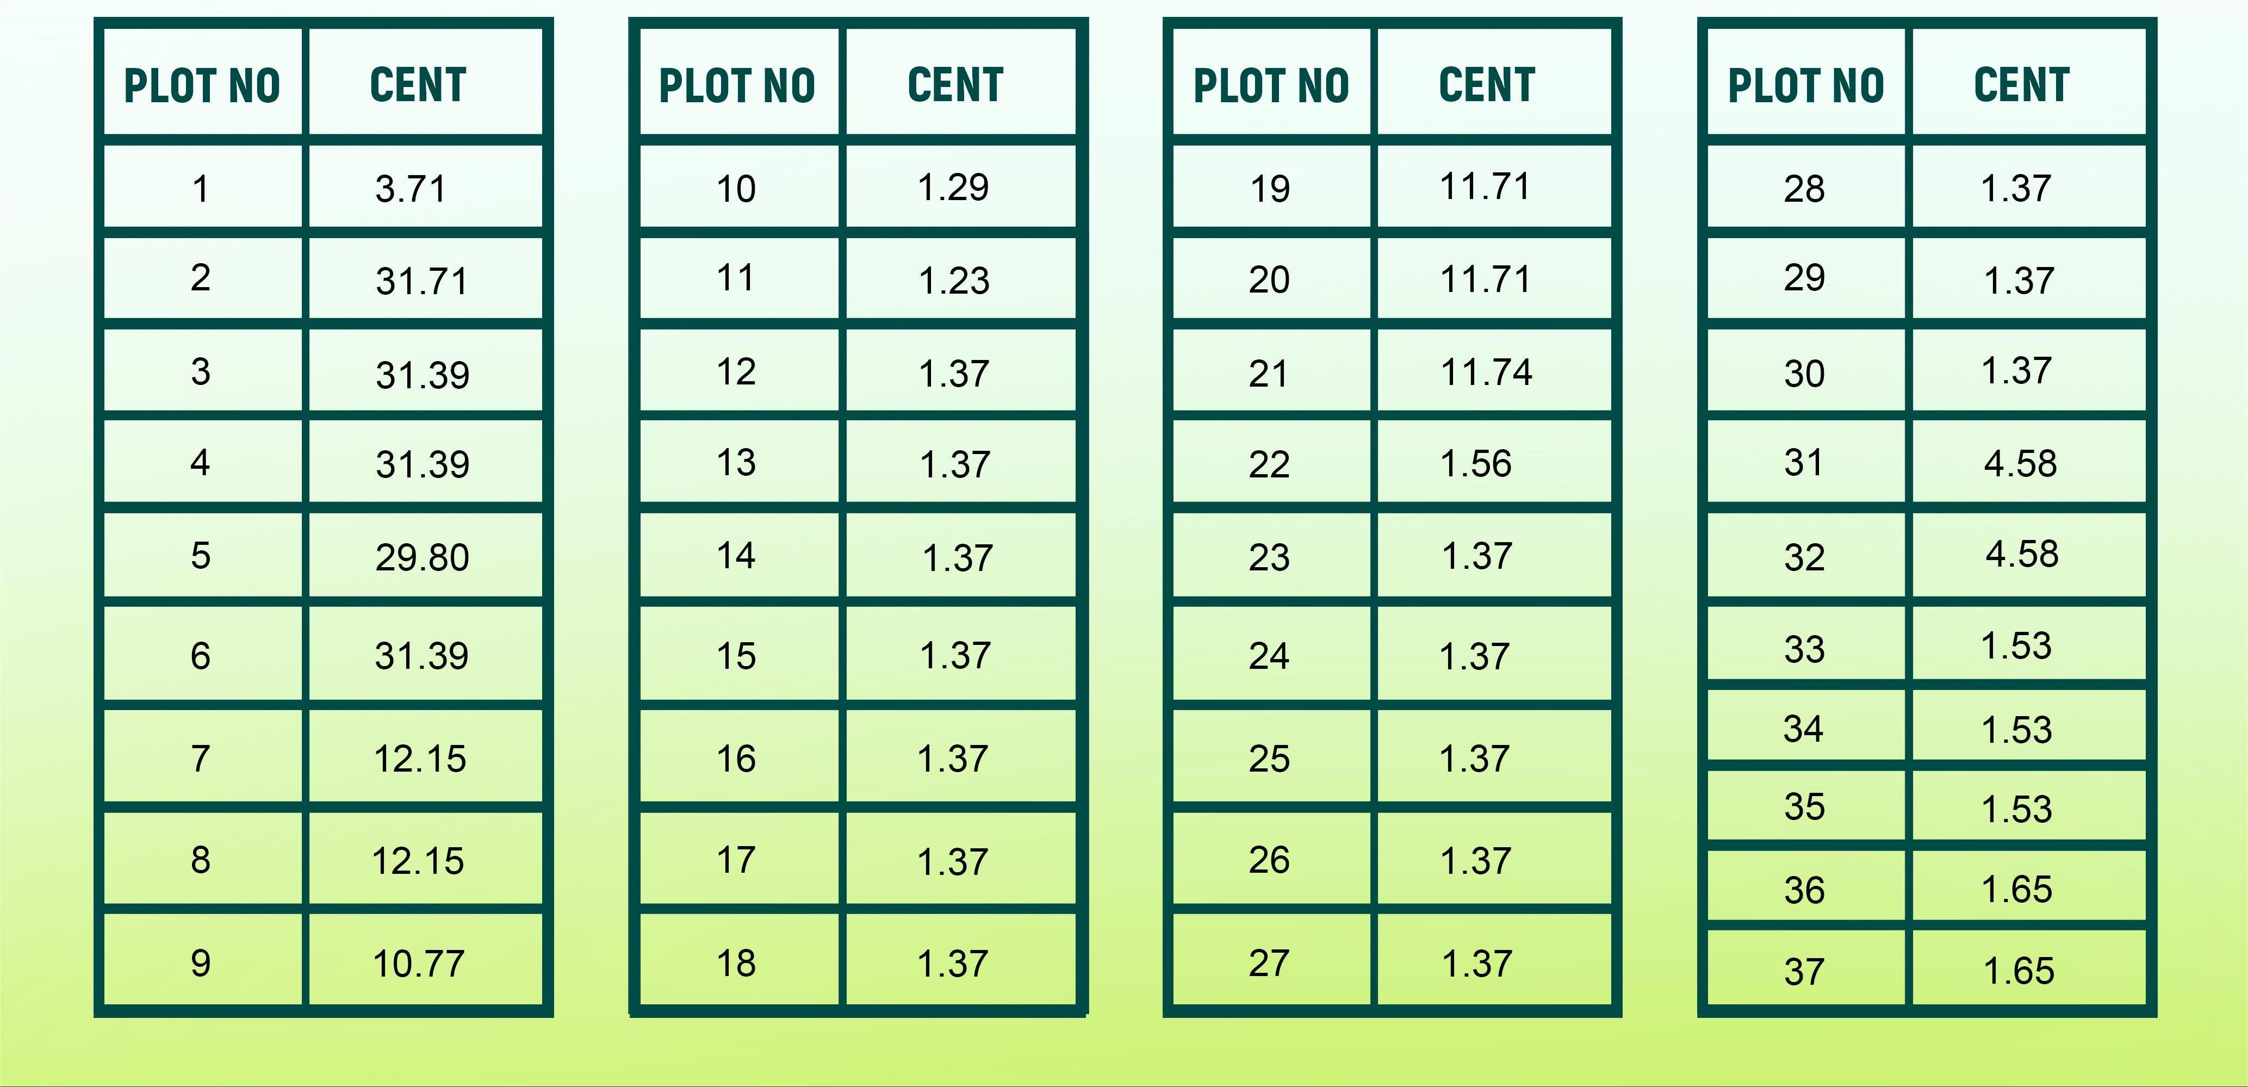
Task: Select plot number 27 cell
Action: tap(1269, 963)
